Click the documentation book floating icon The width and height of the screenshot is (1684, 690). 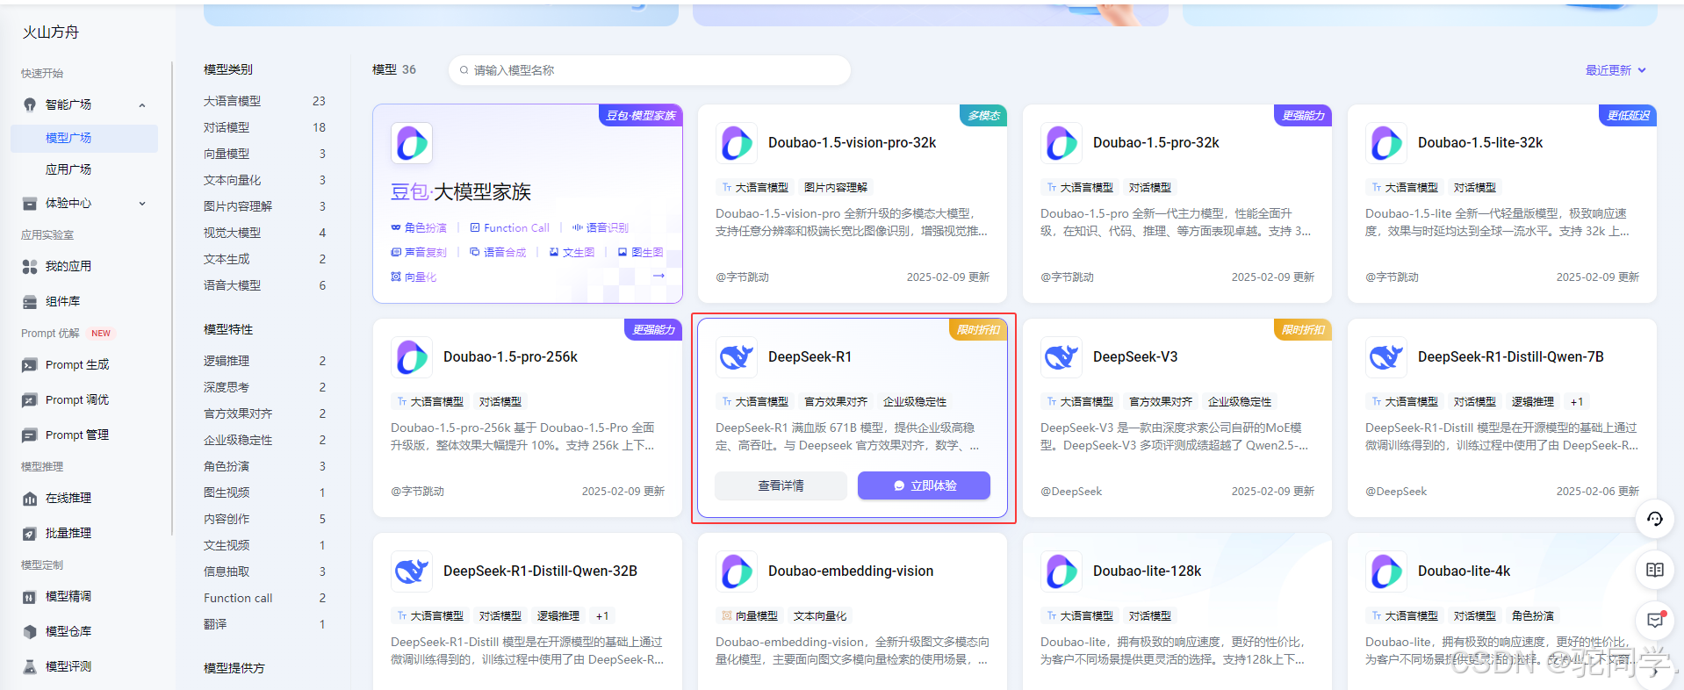point(1655,570)
